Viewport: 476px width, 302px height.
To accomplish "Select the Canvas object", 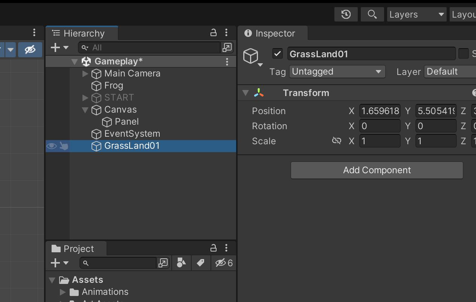I will click(x=121, y=110).
